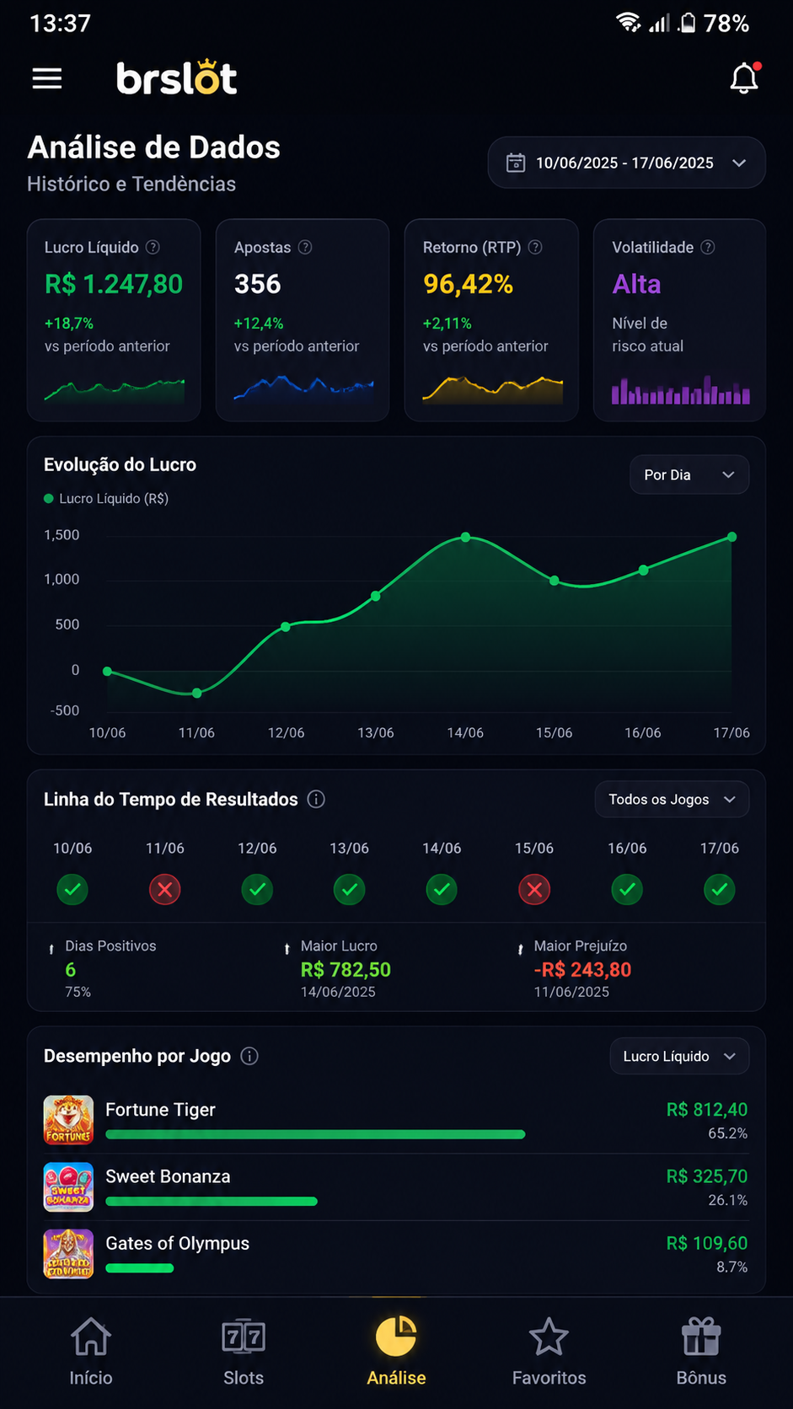Select the 10/06 green check result
This screenshot has height=1409, width=793.
(x=72, y=889)
